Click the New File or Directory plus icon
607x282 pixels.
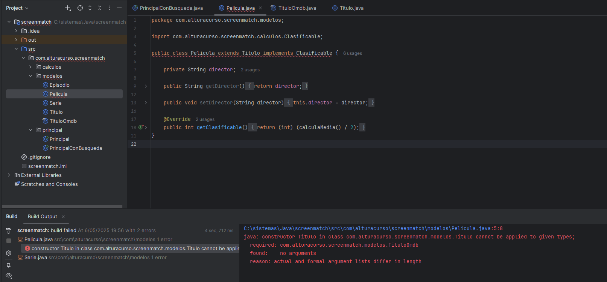pyautogui.click(x=68, y=8)
